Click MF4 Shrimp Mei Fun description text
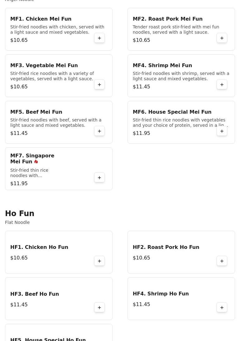The height and width of the screenshot is (341, 240). coord(181,76)
